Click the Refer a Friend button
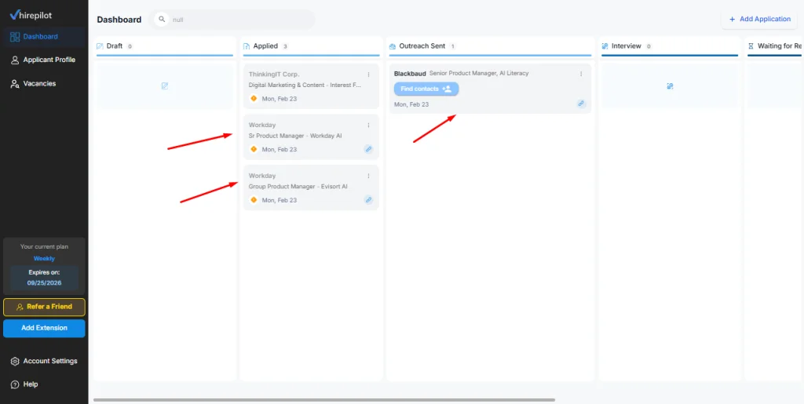Screen dimensions: 804x404 click(44, 307)
